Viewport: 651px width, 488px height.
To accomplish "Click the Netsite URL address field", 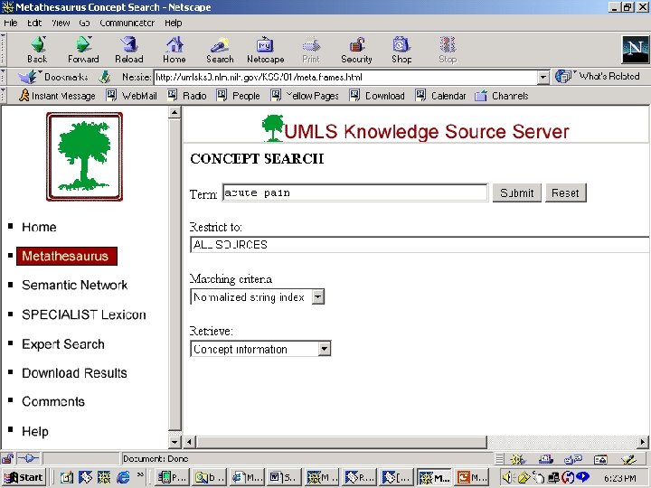I will pos(346,77).
